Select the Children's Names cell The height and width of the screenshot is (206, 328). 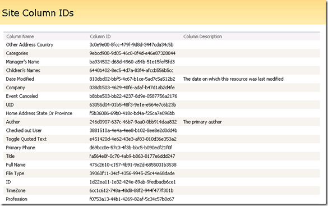coord(23,70)
